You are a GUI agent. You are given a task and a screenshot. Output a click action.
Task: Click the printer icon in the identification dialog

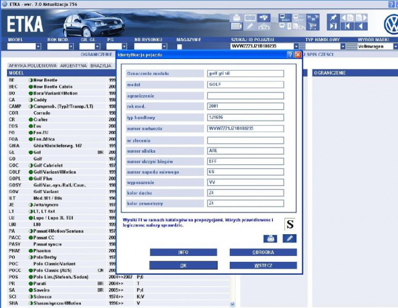click(x=270, y=239)
